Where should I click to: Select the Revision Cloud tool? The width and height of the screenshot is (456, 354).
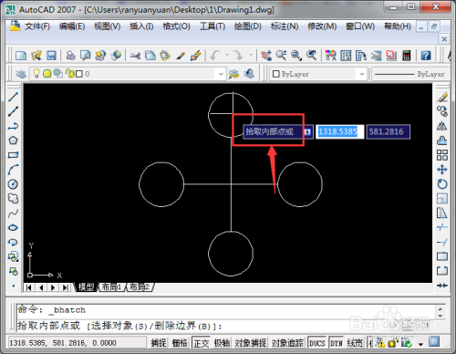click(13, 199)
